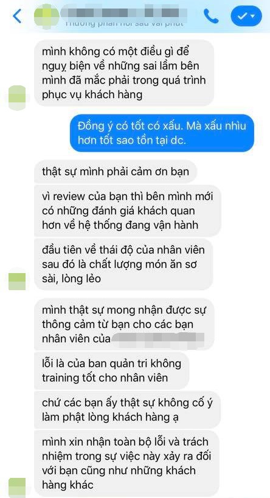Tap the back arrow icon
Viewport: 270px width, 498px height.
(x=17, y=16)
